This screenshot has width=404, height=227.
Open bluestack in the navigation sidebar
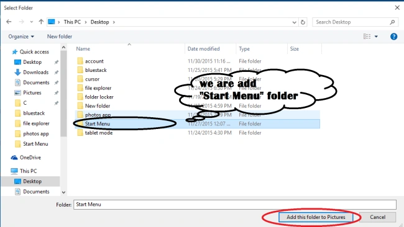(34, 113)
